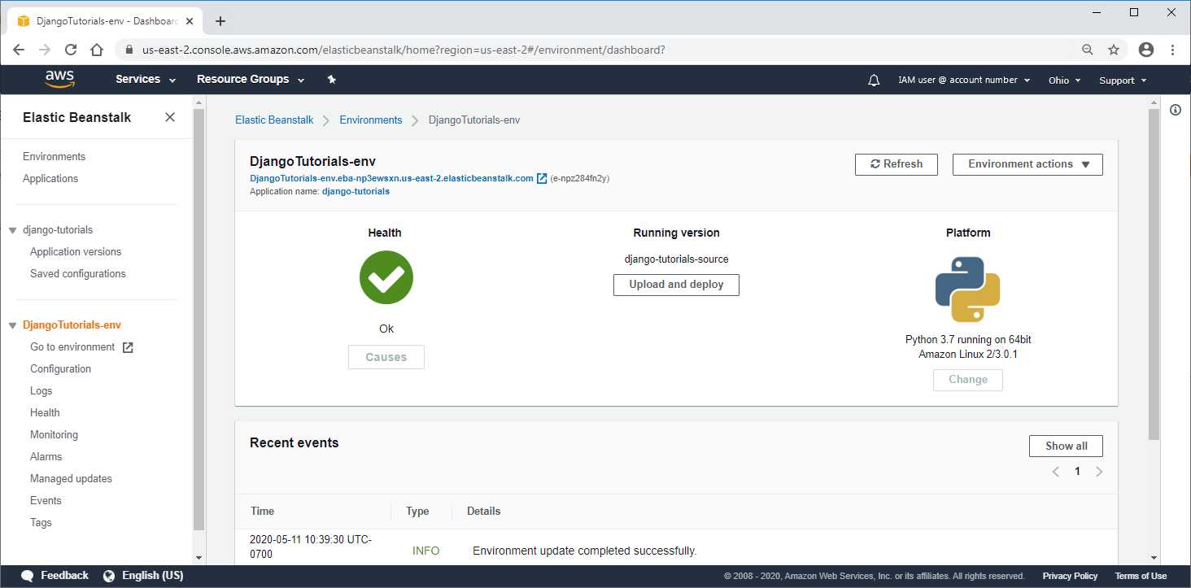1191x588 pixels.
Task: Click the Causes button
Action: pos(386,357)
